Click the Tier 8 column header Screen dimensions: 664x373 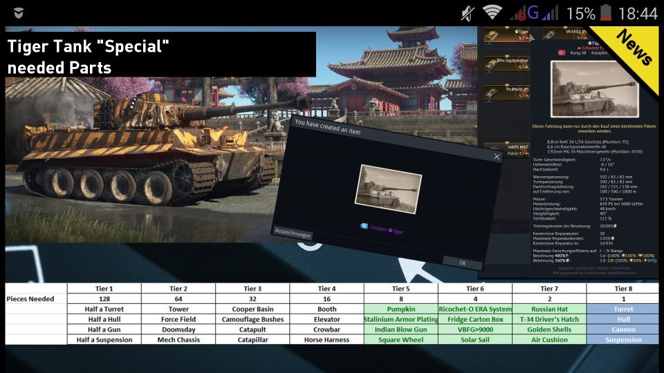623,289
